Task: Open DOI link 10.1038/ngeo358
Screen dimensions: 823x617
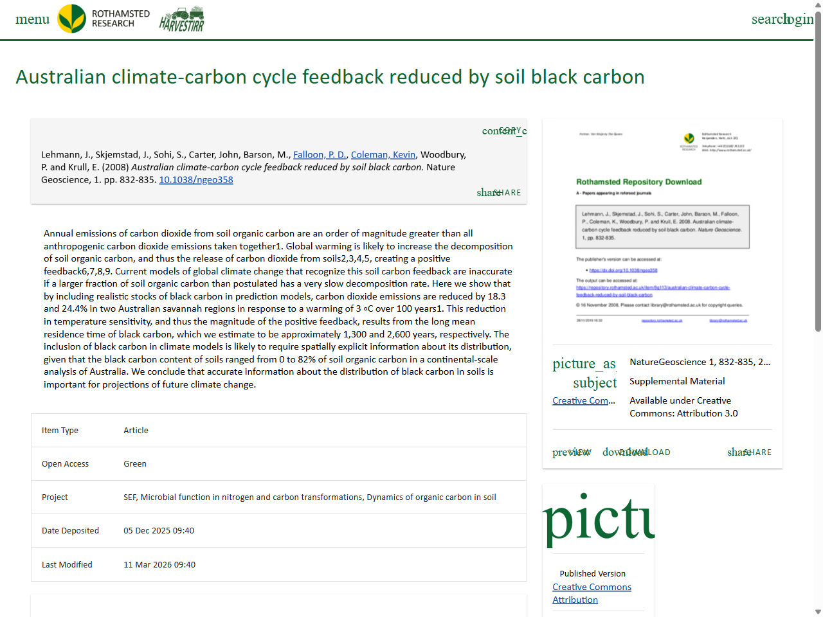Action: 196,179
